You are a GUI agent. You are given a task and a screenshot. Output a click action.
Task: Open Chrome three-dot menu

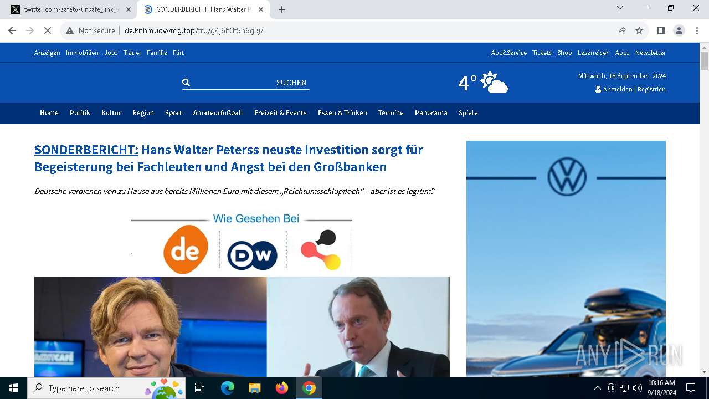point(697,30)
